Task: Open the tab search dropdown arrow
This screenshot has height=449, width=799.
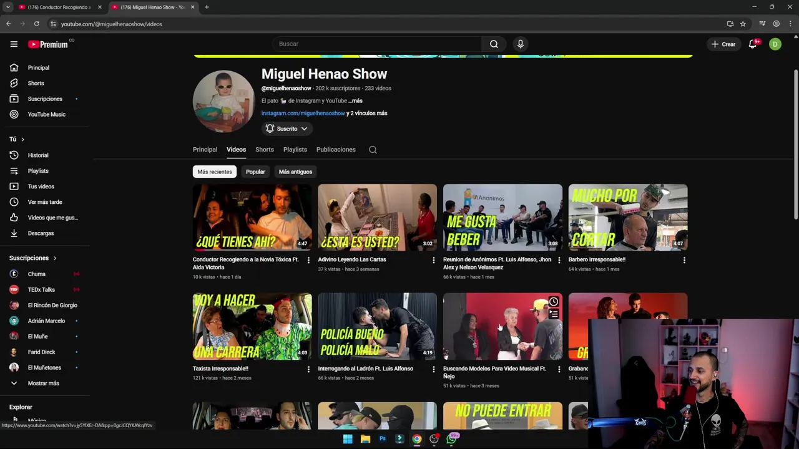Action: [8, 7]
